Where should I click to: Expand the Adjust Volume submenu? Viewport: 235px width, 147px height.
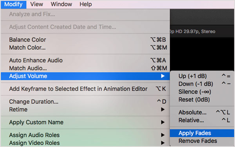[85, 76]
